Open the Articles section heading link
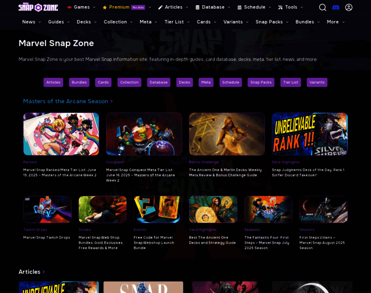The width and height of the screenshot is (371, 293). (x=32, y=272)
